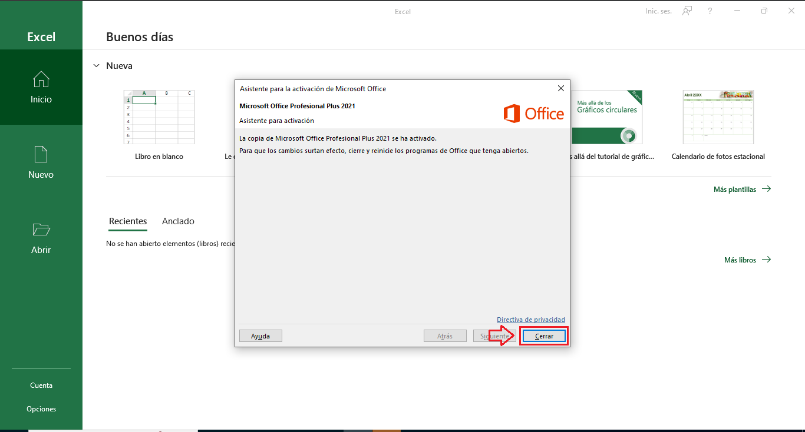
Task: Open the Gráficos circulares tutorial thumbnail
Action: coord(607,117)
